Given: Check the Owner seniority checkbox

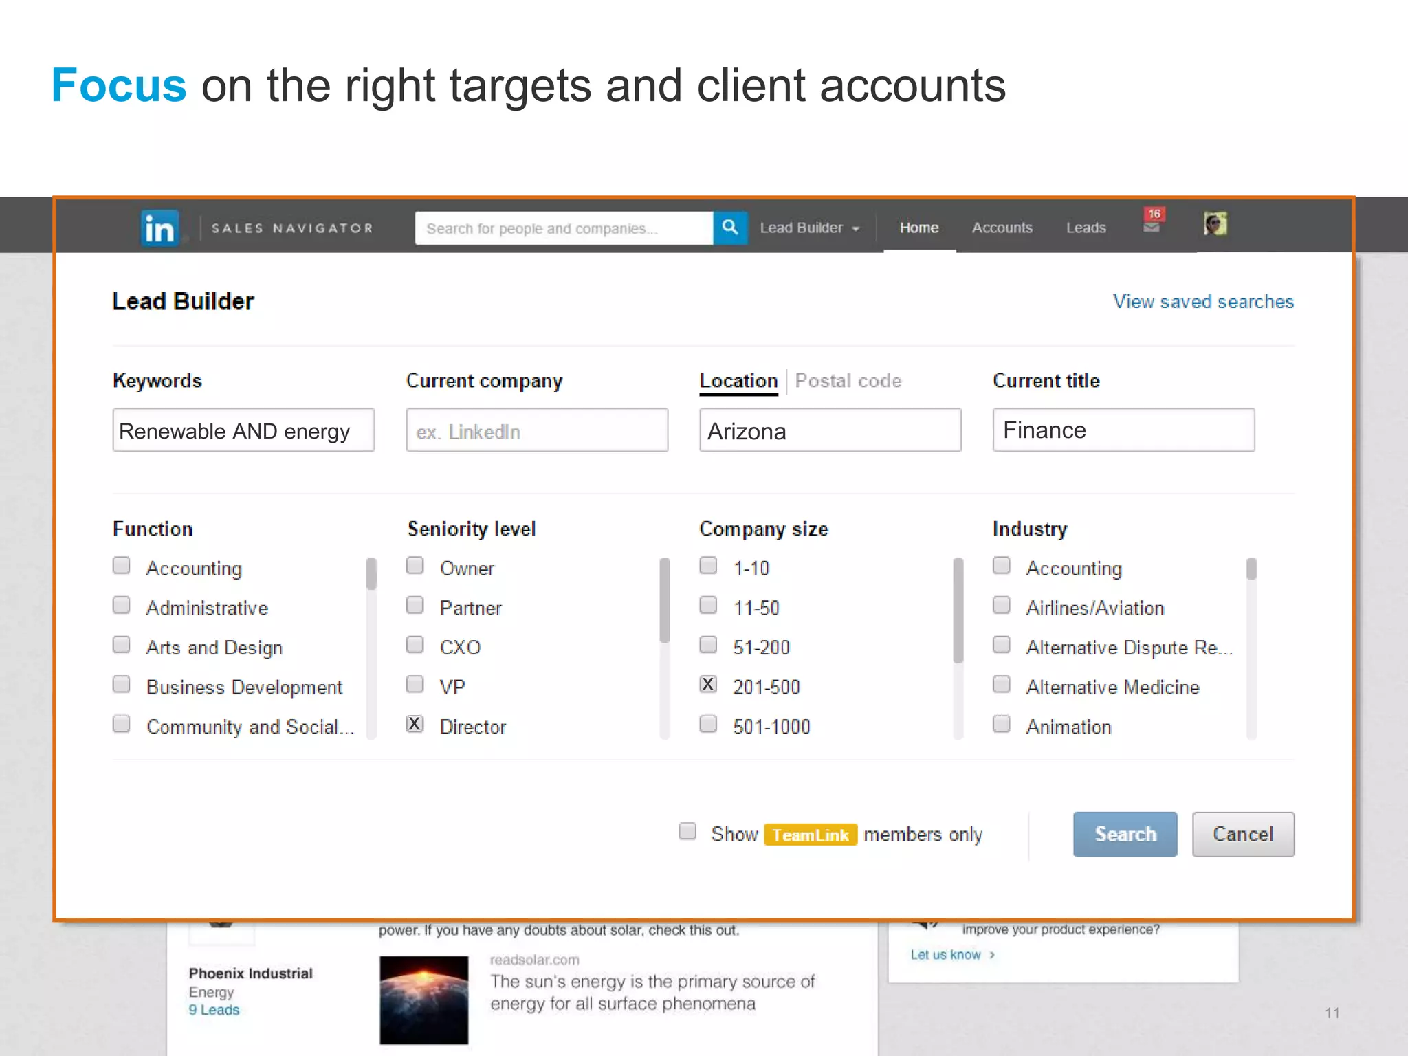Looking at the screenshot, I should click(x=415, y=566).
